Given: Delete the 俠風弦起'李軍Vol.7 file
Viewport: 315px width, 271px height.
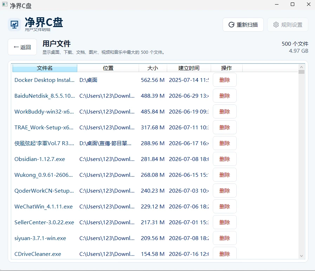Looking at the screenshot, I should [x=225, y=143].
